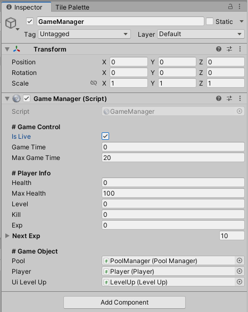
Task: Open object picker for Pool field
Action: coord(239,260)
